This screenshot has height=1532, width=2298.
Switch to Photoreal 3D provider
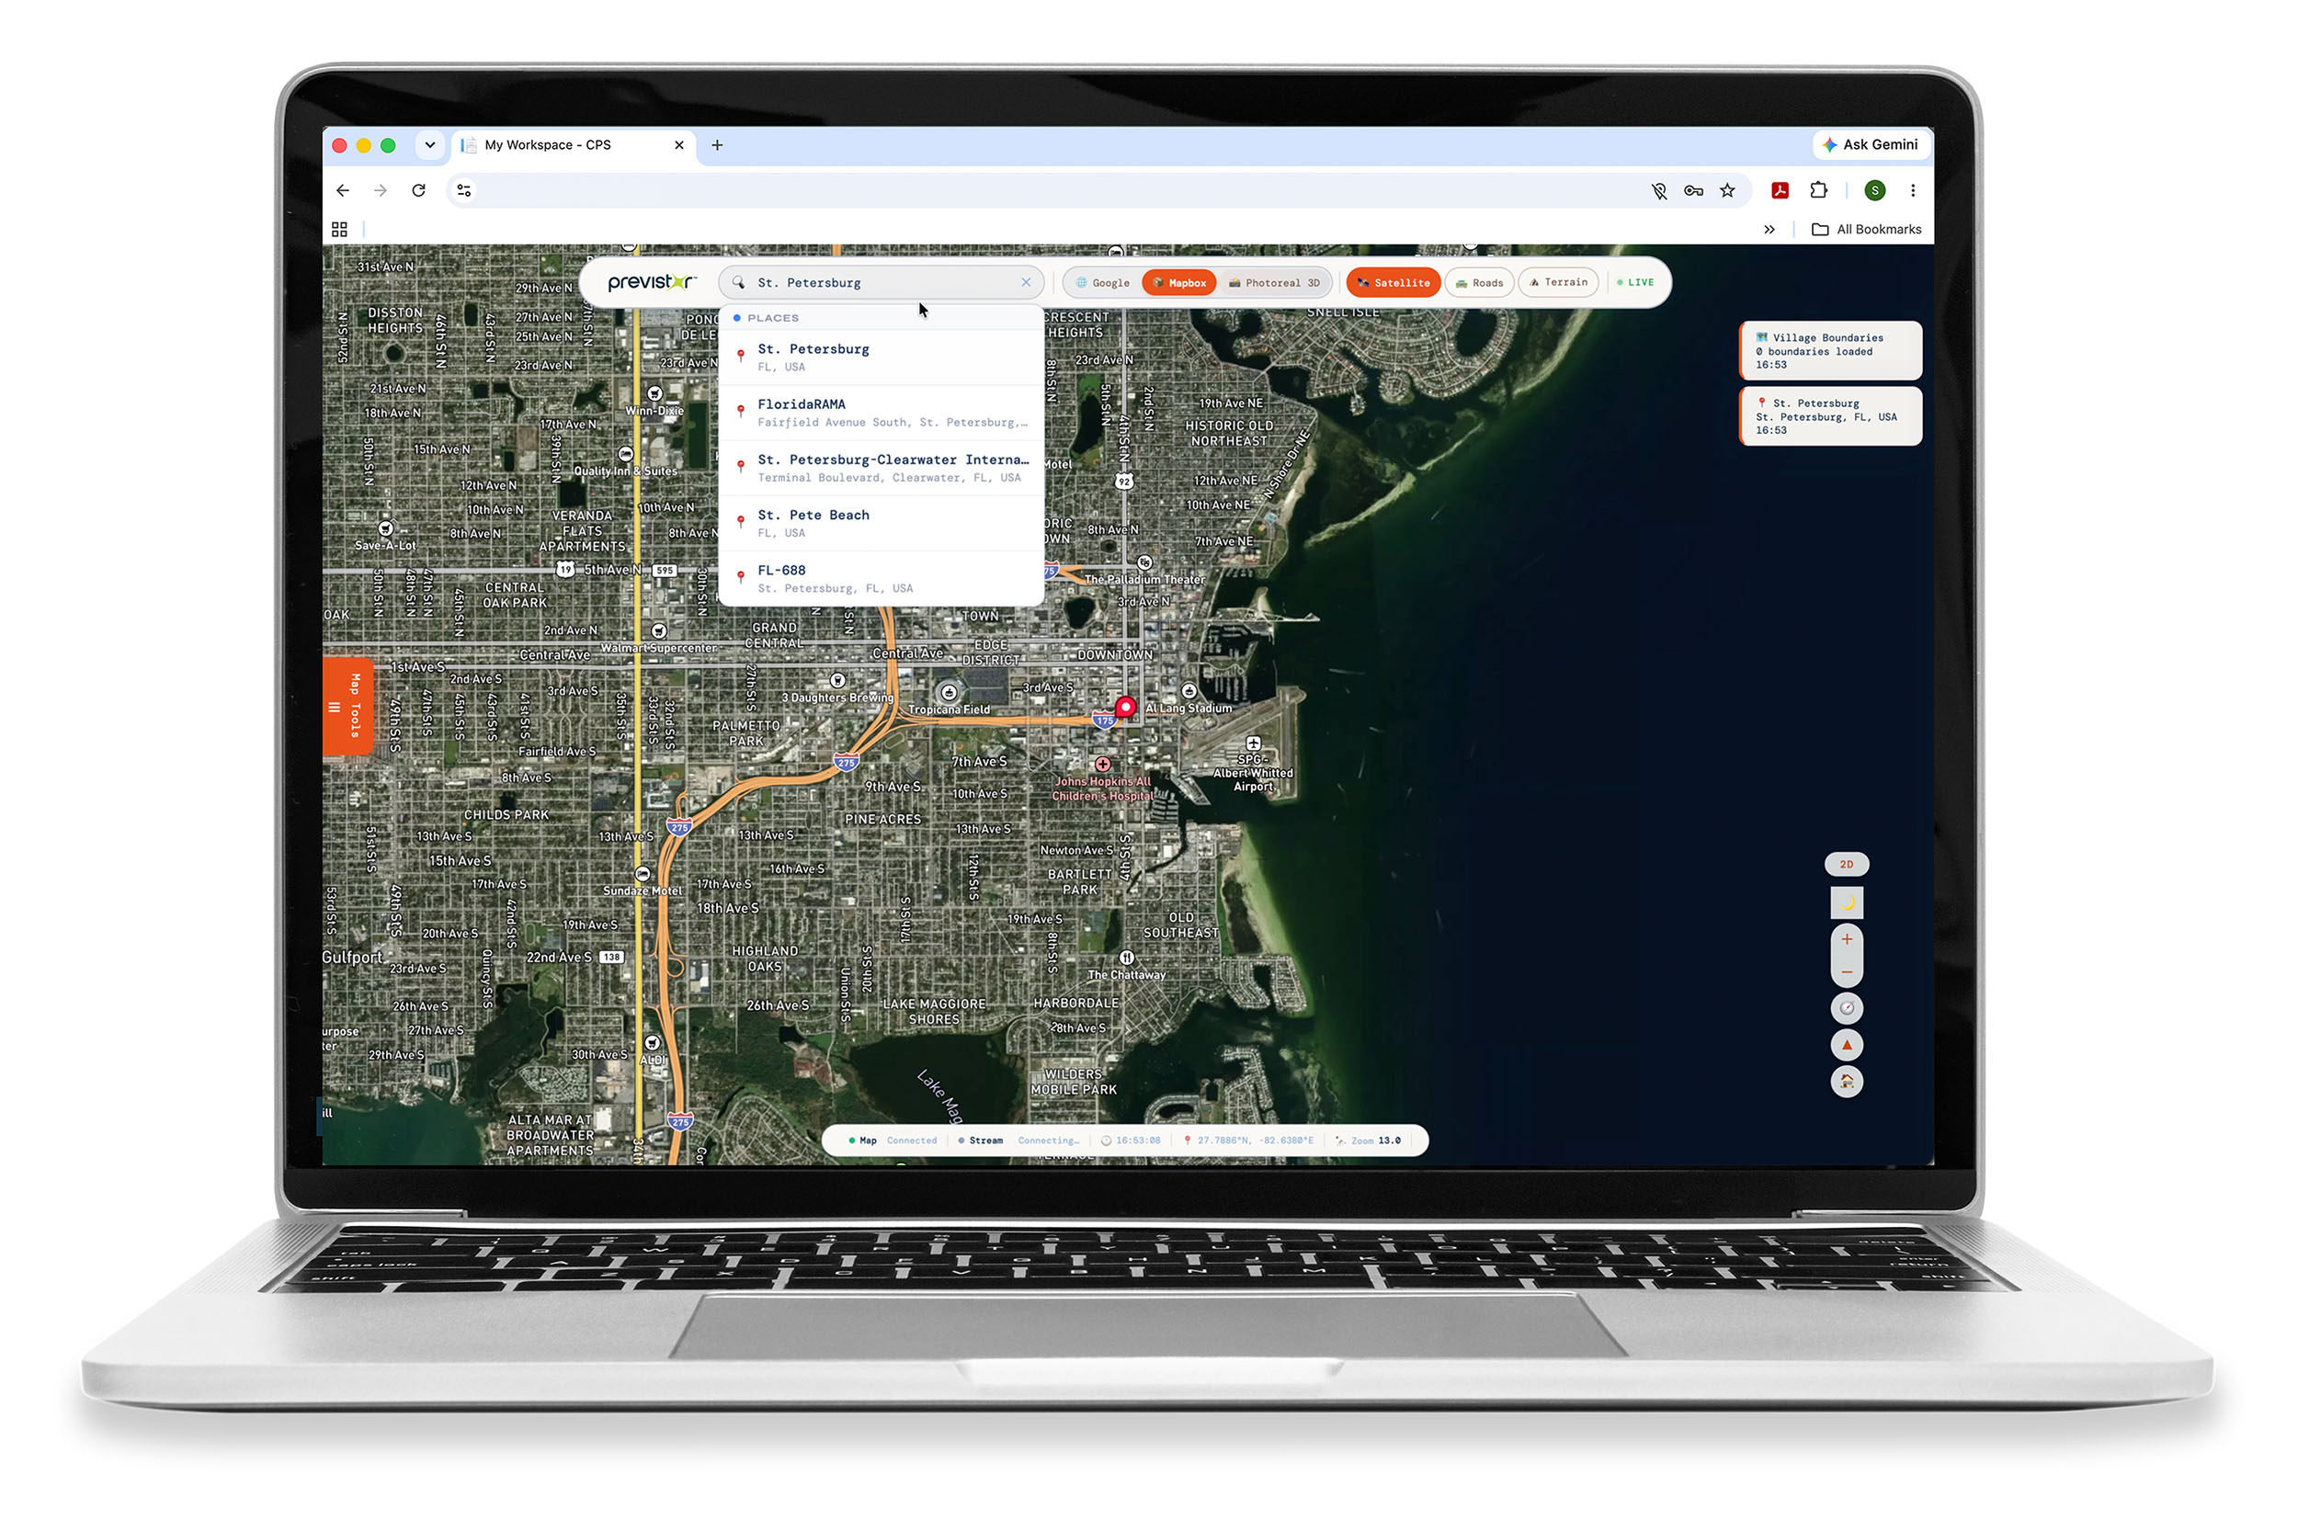click(x=1274, y=282)
